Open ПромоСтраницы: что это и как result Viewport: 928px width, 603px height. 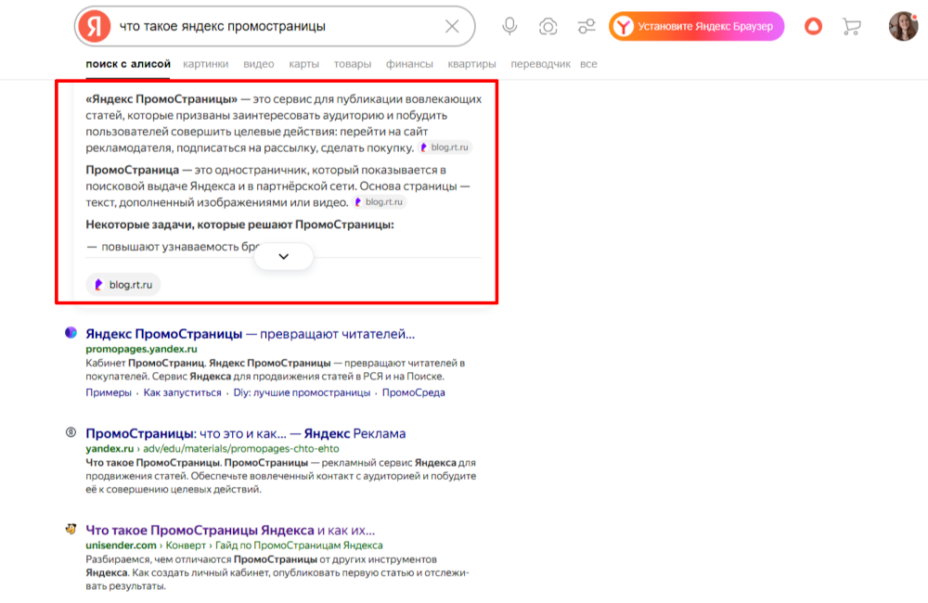click(x=246, y=433)
